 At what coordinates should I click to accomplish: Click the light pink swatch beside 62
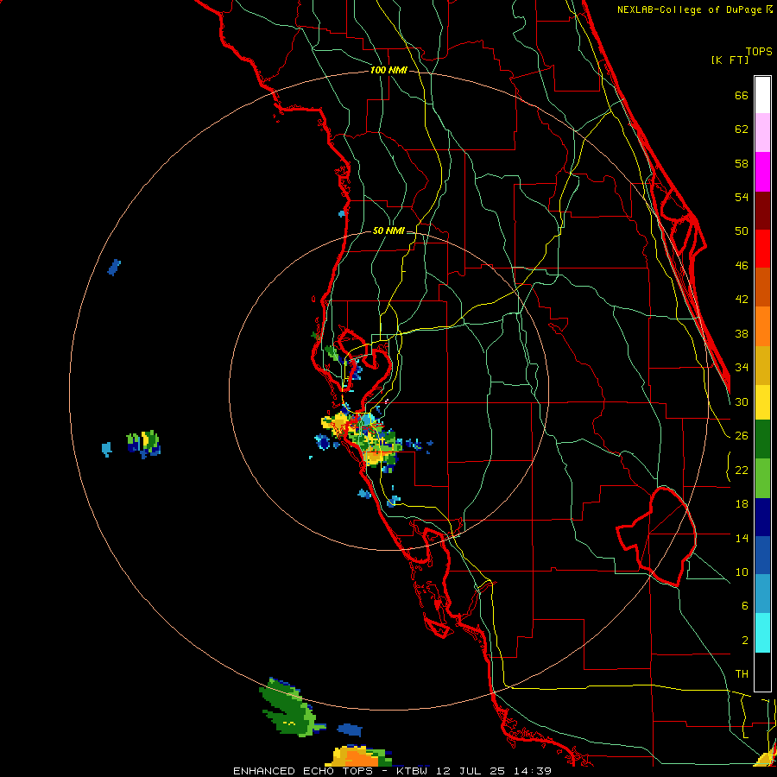click(762, 133)
